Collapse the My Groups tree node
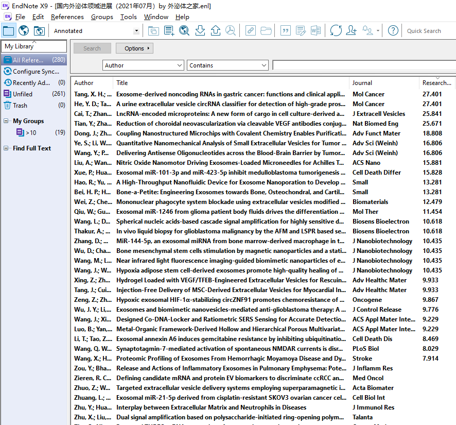Screen dimensions: 456x425 coord(6,121)
